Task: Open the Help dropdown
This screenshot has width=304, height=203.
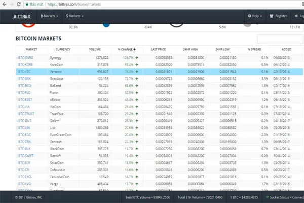Action: (x=255, y=16)
